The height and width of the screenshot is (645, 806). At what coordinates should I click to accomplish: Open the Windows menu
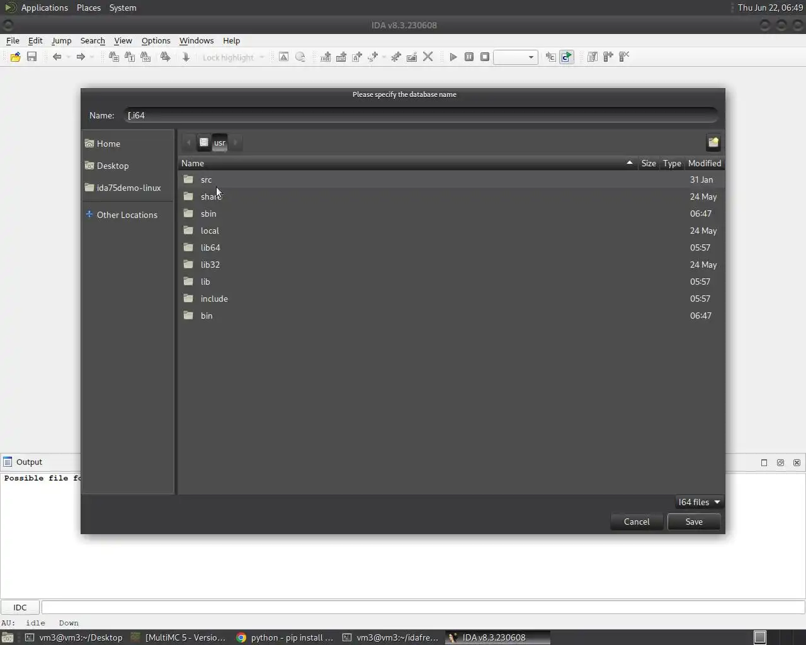[196, 40]
